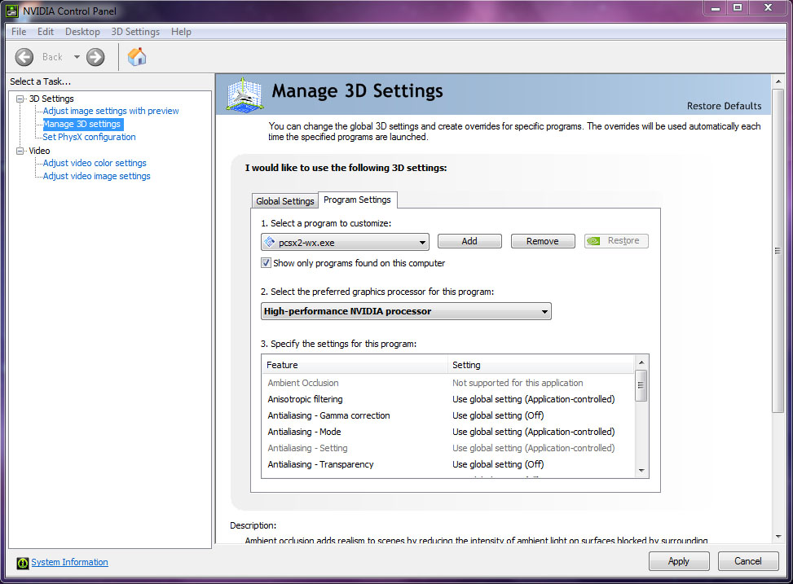Open the Back history dropdown arrow
Screen dimensions: 793x584
(x=77, y=57)
